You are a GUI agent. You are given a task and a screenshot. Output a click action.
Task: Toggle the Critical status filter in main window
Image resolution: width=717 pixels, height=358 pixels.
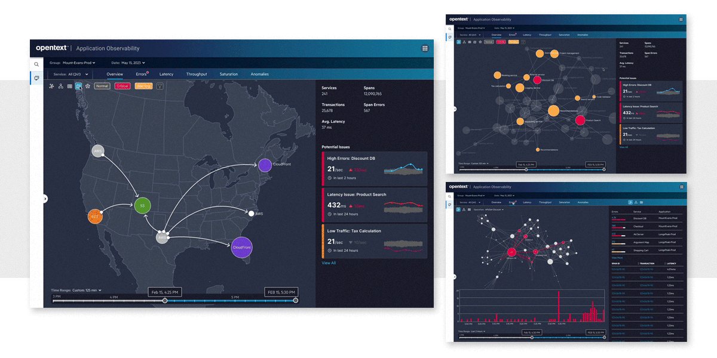pos(123,86)
